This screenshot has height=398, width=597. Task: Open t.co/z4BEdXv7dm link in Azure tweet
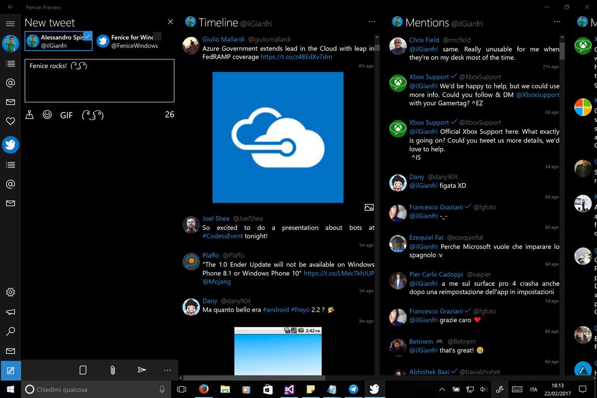pos(296,57)
